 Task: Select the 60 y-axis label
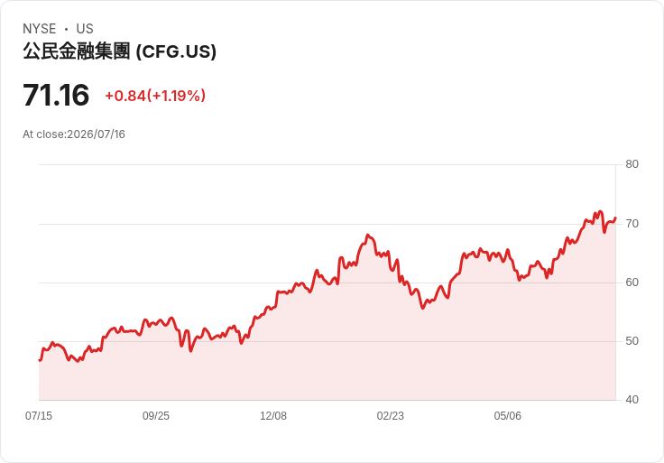point(632,282)
